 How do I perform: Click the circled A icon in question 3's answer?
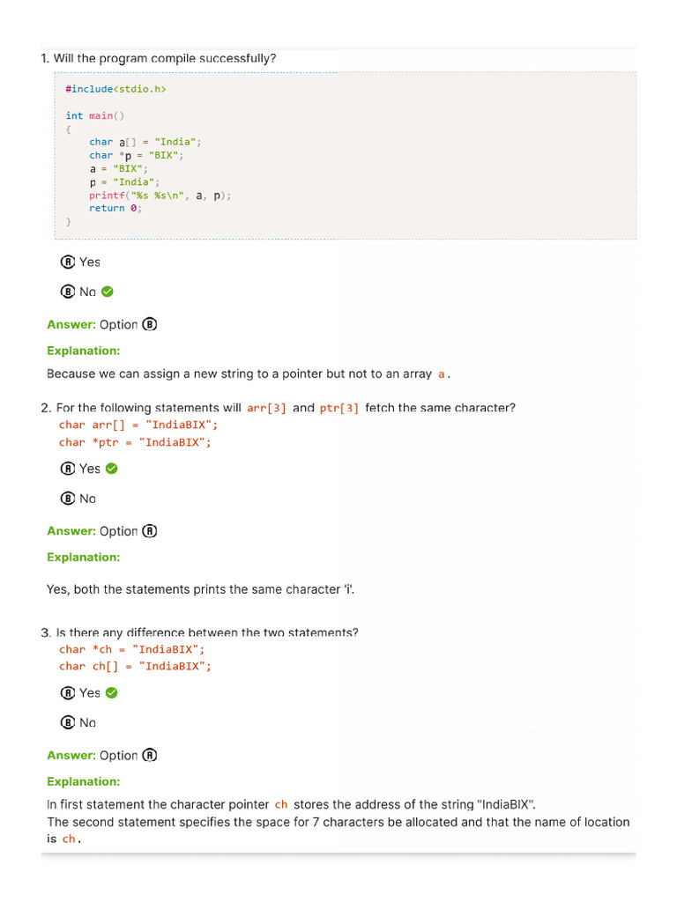150,756
